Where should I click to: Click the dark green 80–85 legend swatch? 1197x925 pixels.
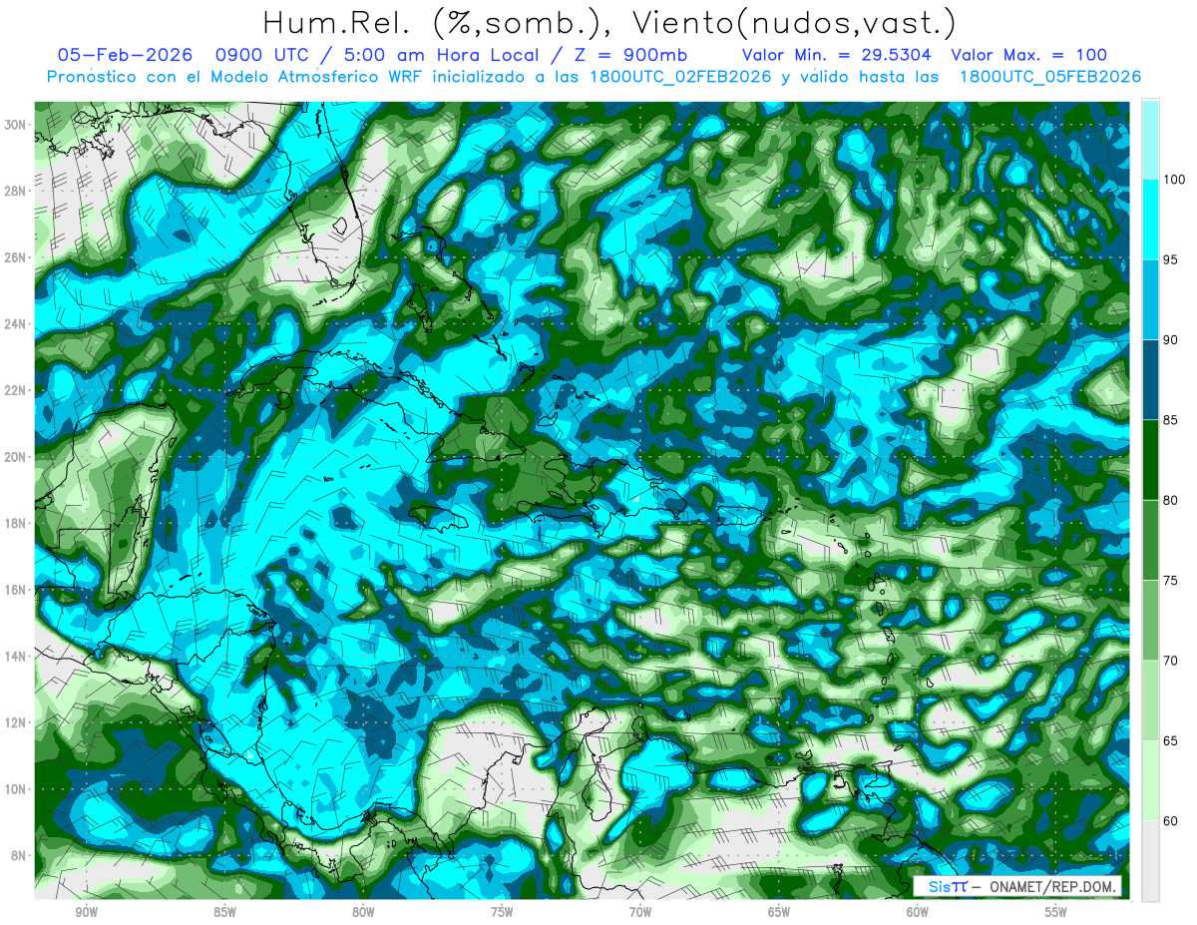[x=1150, y=460]
